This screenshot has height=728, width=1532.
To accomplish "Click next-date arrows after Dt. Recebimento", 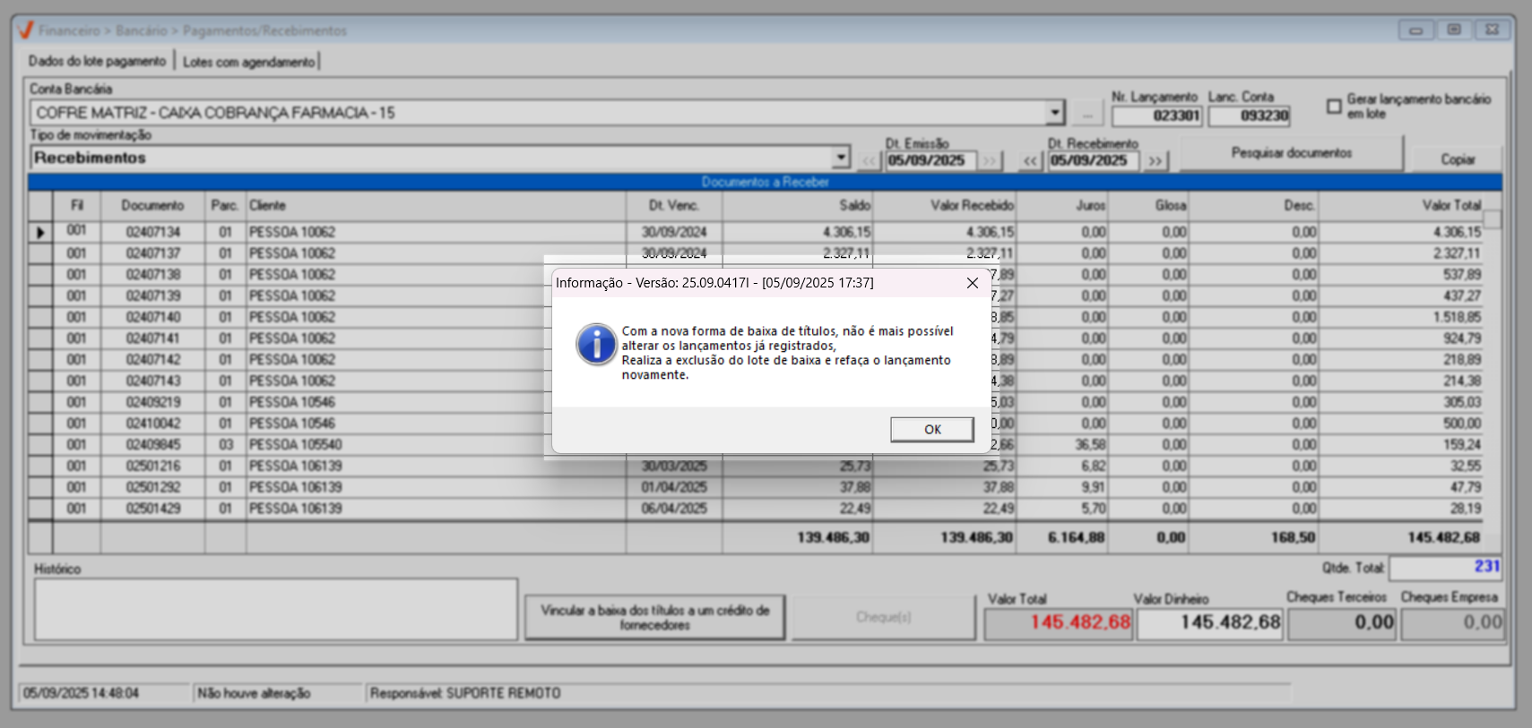I will point(1155,161).
